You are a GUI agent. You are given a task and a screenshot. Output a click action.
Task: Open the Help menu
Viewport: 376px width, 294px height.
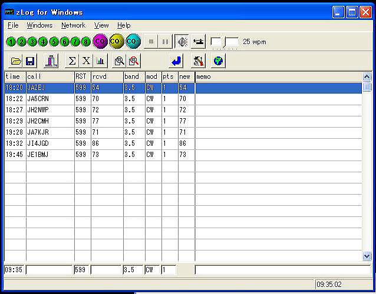pos(124,25)
